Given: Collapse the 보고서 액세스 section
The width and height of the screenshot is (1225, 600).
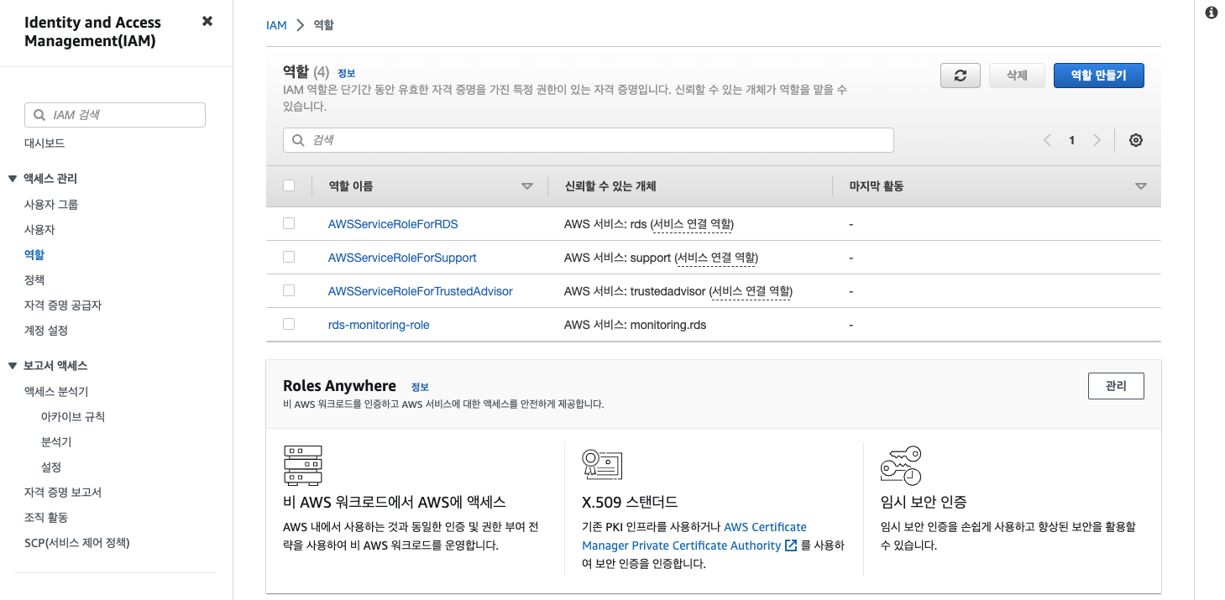Looking at the screenshot, I should click(x=12, y=366).
